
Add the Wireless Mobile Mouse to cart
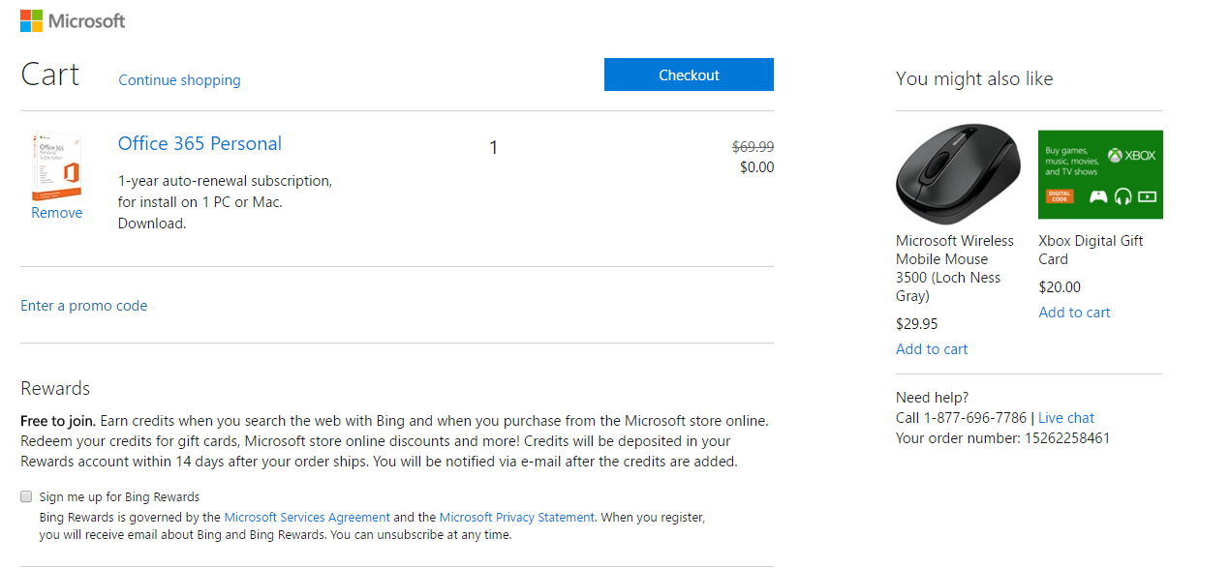[x=932, y=349]
